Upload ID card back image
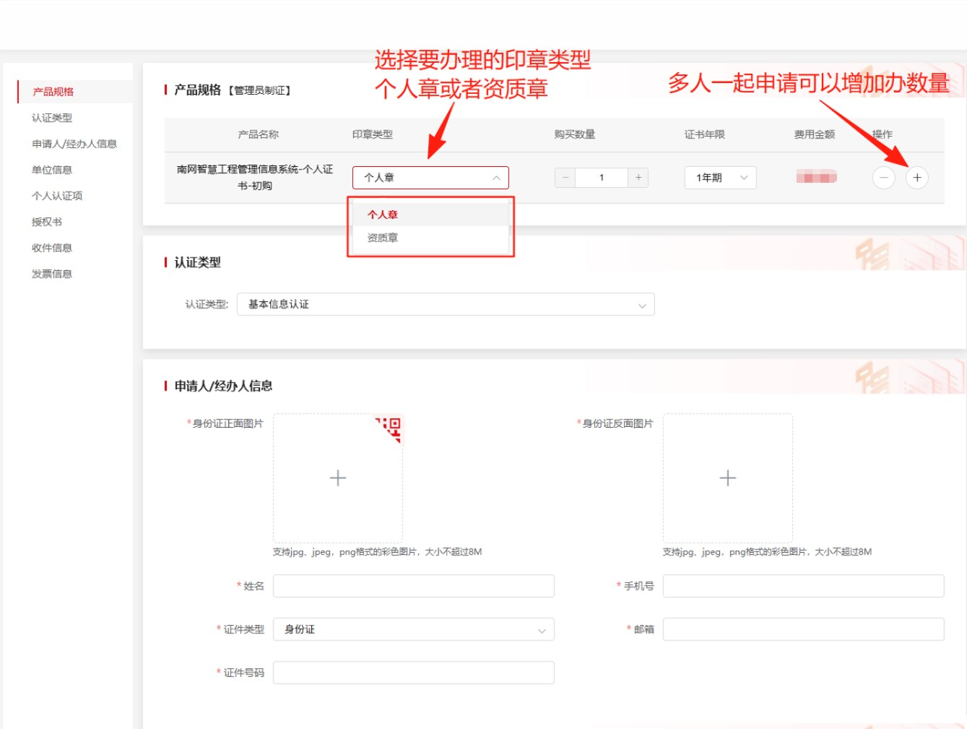Image resolution: width=967 pixels, height=729 pixels. (x=727, y=478)
